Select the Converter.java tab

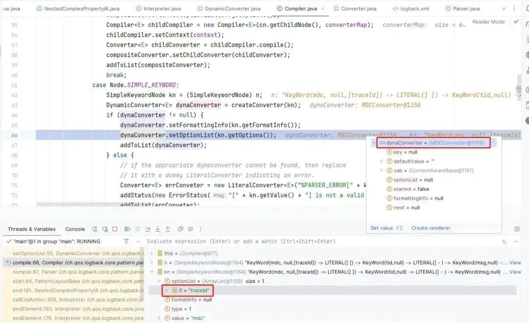click(x=355, y=8)
